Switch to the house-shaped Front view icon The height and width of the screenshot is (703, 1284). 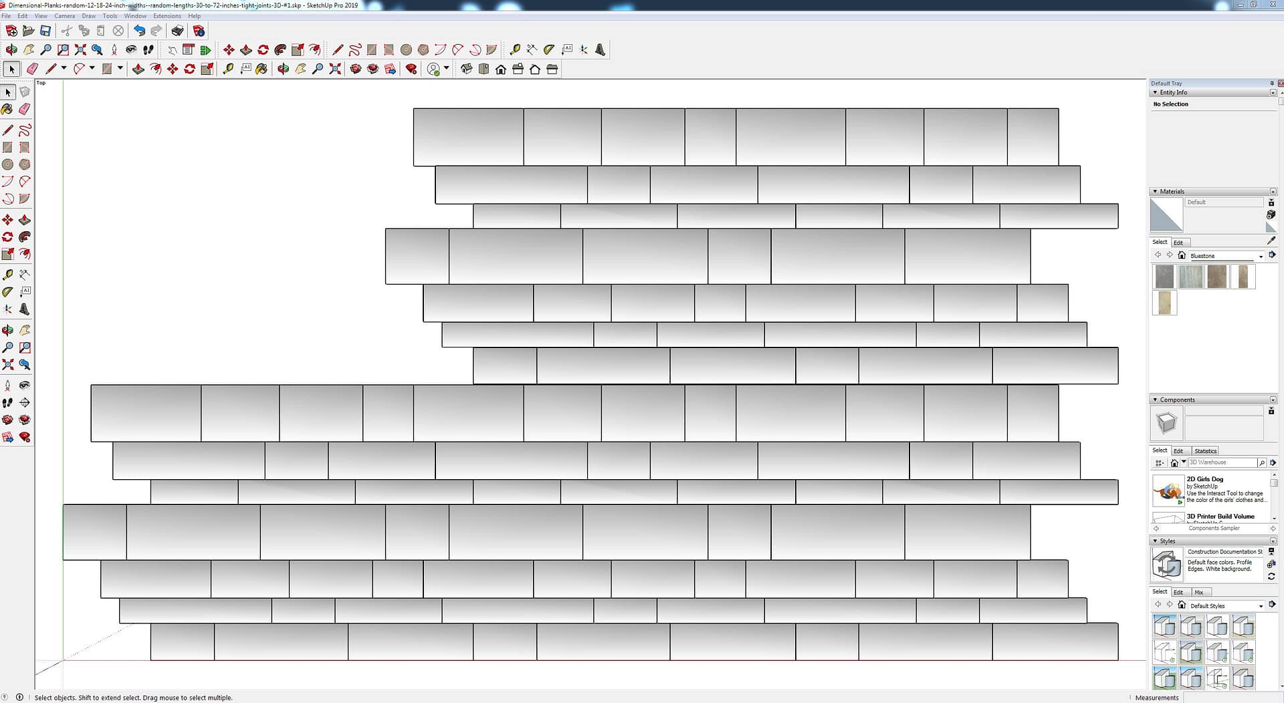[x=501, y=69]
